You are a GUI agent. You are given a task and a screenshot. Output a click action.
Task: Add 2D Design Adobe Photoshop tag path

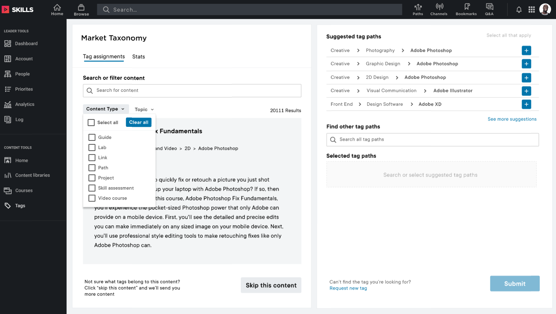tap(526, 77)
